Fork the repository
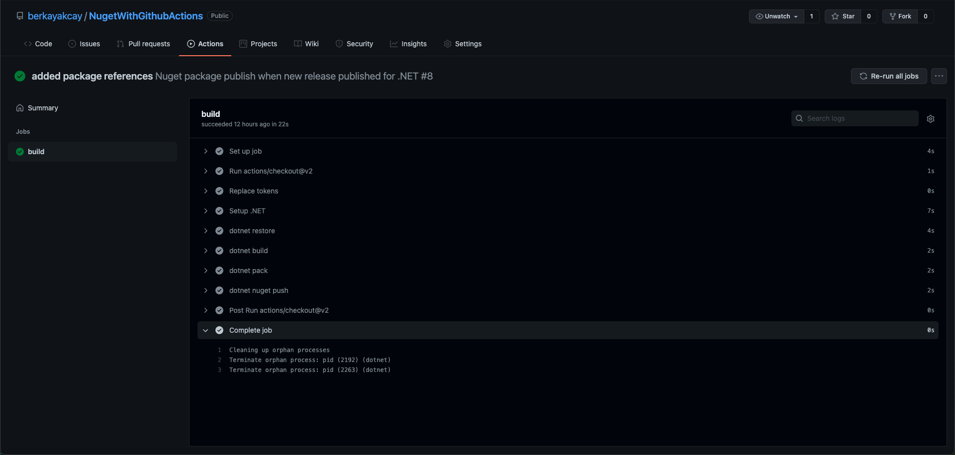The image size is (955, 455). (x=900, y=16)
